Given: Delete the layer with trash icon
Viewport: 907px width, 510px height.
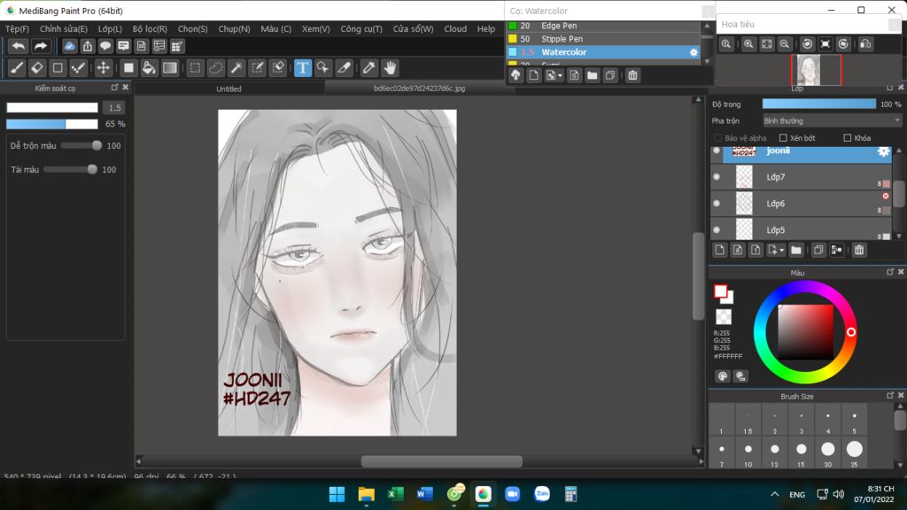Looking at the screenshot, I should point(859,250).
